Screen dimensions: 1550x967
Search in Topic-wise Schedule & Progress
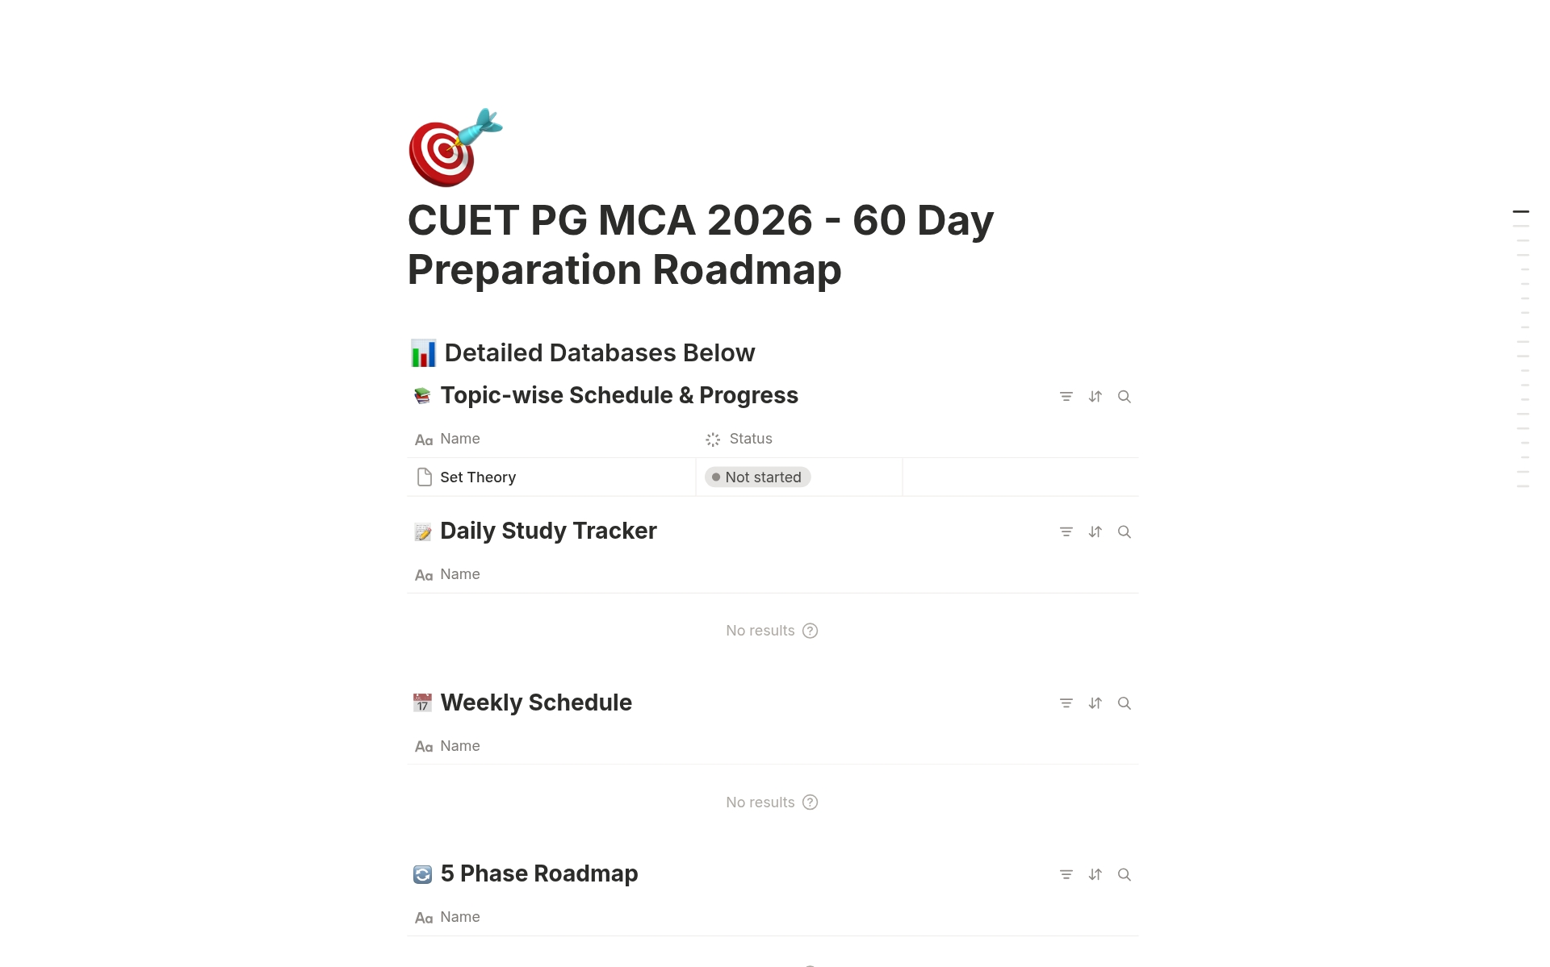(1124, 397)
